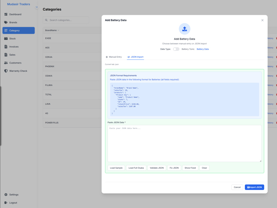Go to Stock page
This screenshot has width=277, height=208.
tap(19, 39)
